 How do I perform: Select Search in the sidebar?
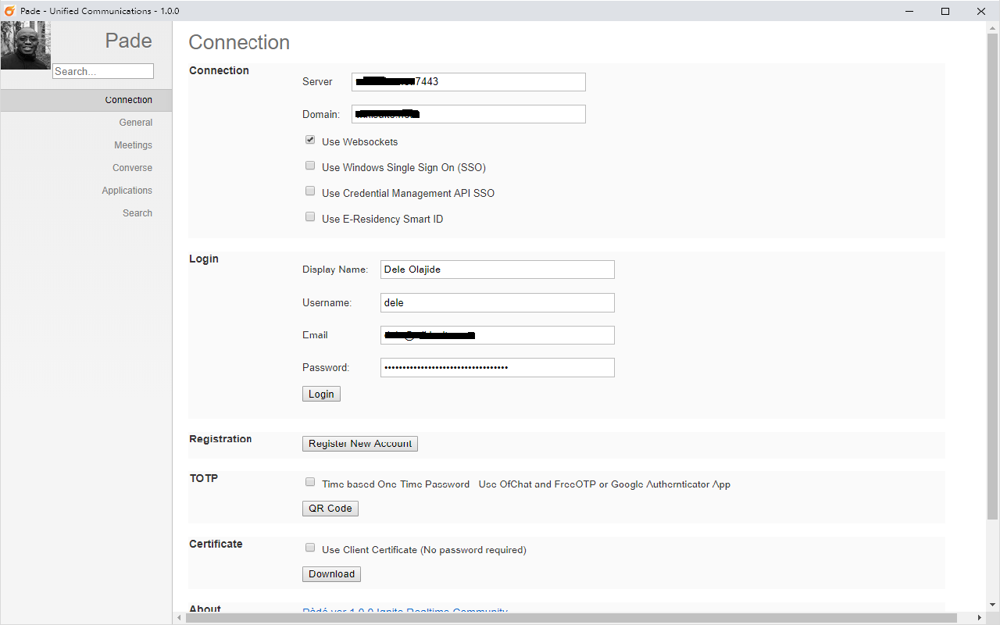pos(137,212)
